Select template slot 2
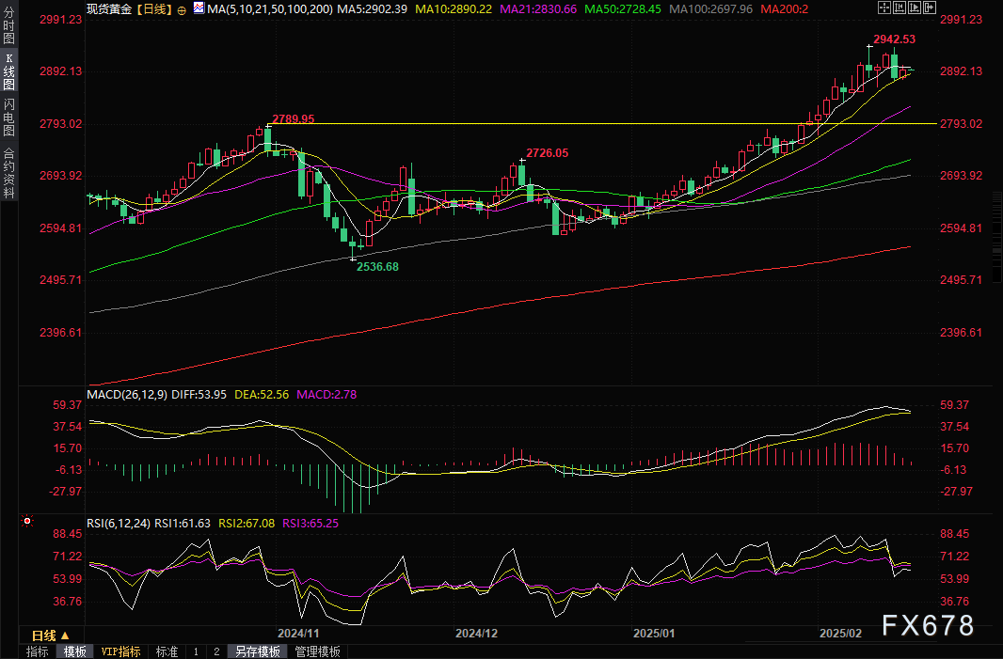The image size is (1003, 659). (215, 651)
